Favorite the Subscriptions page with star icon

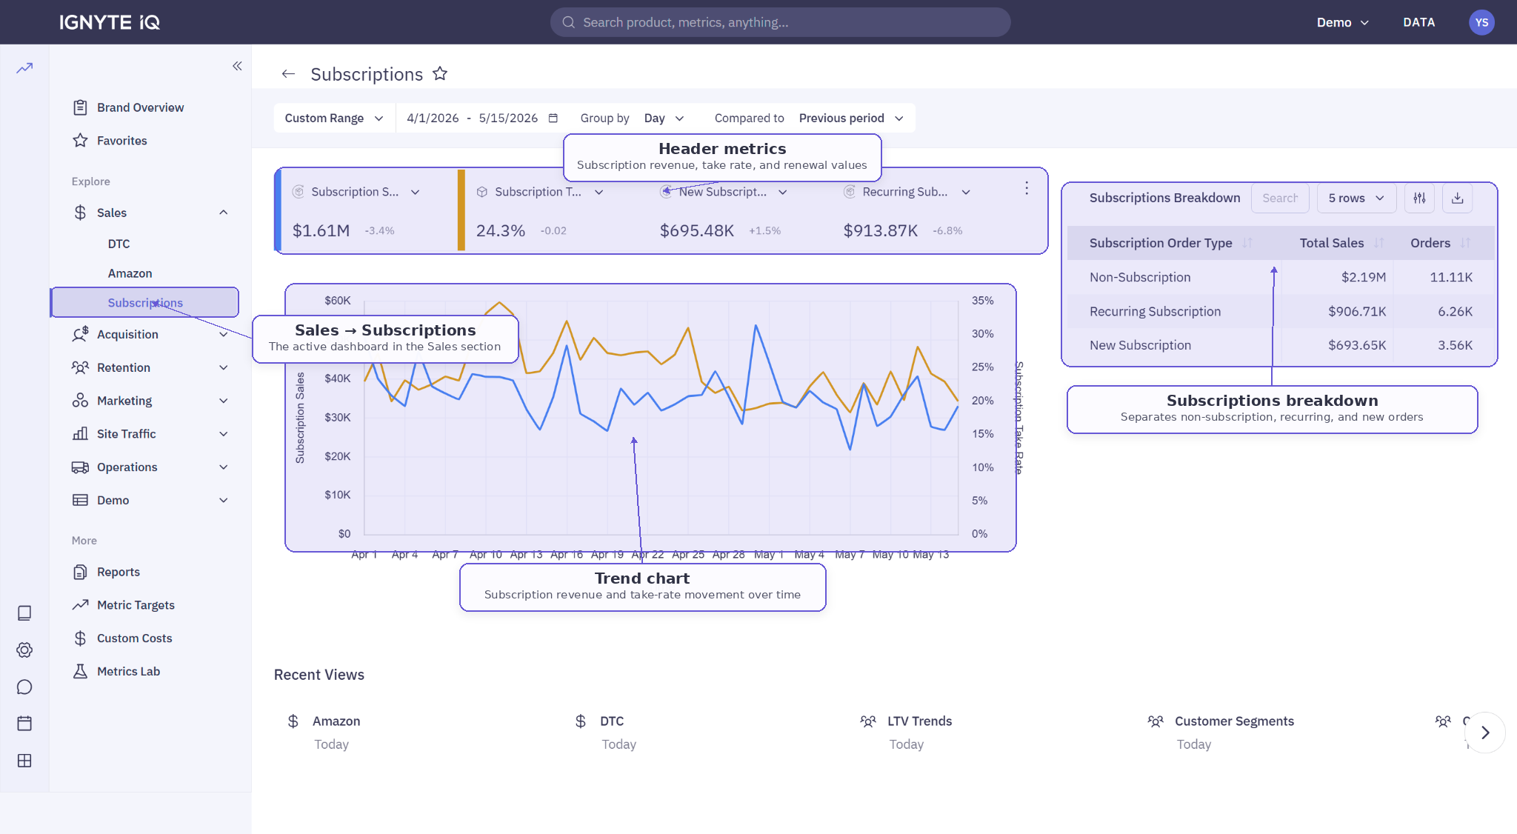(440, 73)
